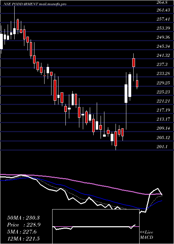Click the last red candlestick on the right
Image resolution: width=174 pixels, height=244 pixels.
137,84
